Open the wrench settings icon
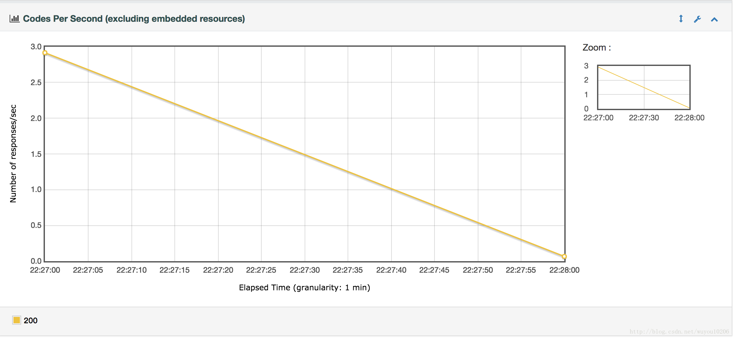 (x=697, y=19)
